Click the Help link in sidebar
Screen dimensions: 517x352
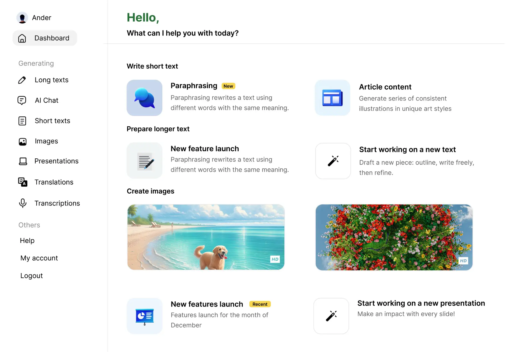tap(27, 241)
